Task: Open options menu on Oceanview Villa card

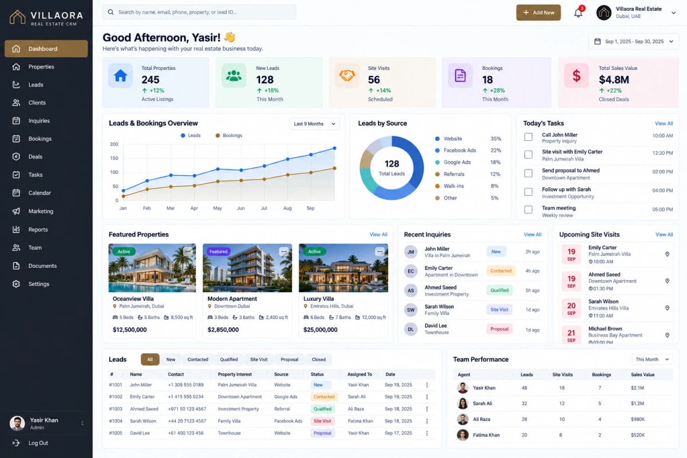Action: tap(187, 251)
